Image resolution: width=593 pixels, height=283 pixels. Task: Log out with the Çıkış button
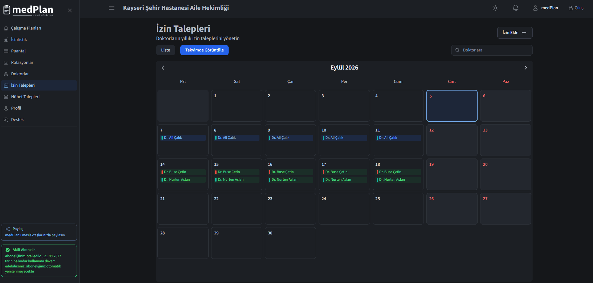576,8
